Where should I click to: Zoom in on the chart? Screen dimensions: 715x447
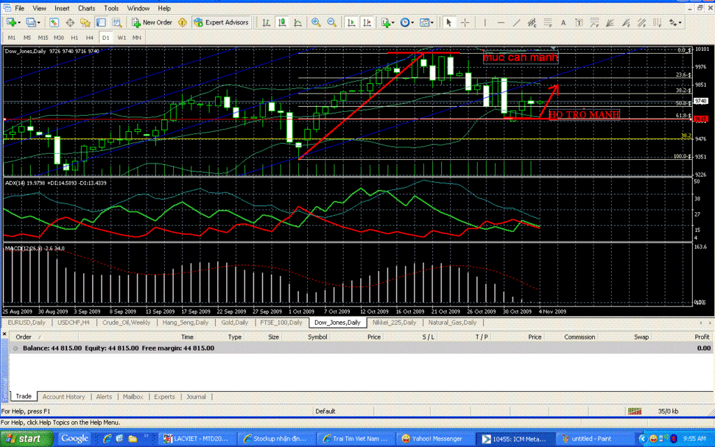(x=316, y=22)
